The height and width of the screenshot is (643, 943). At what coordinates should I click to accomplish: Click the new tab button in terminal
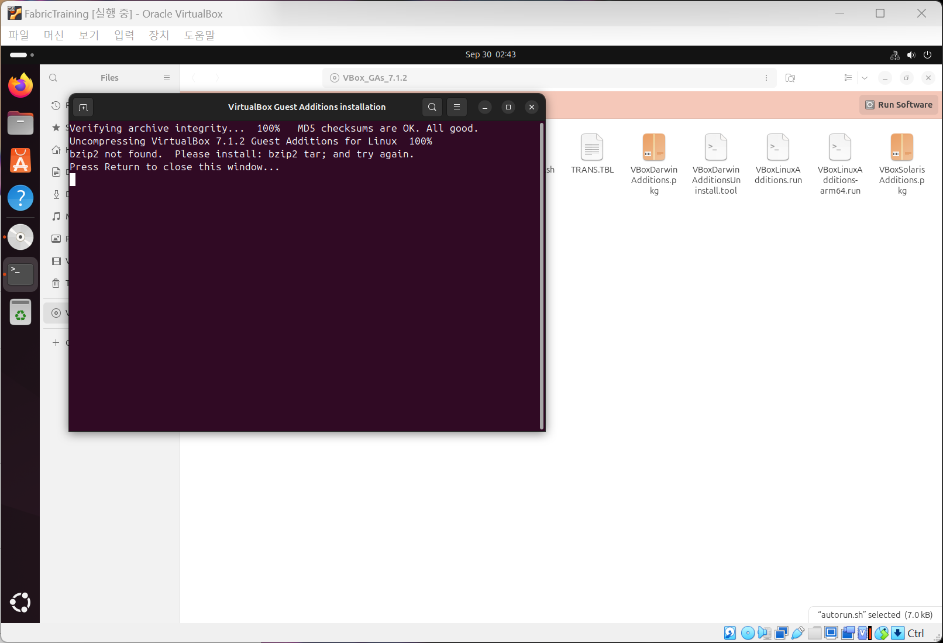83,107
